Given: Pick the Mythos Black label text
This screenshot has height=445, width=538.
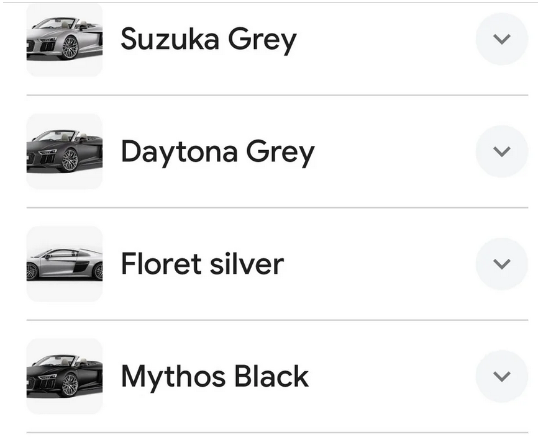Looking at the screenshot, I should click(x=214, y=377).
